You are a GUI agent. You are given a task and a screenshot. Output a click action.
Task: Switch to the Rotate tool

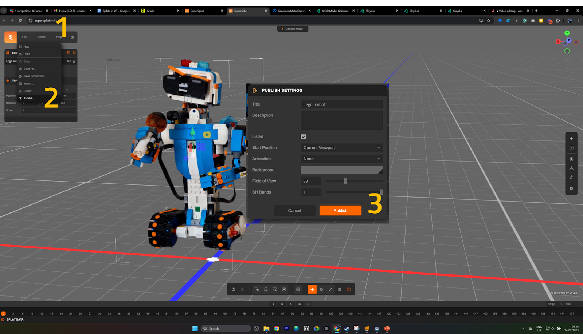tap(321, 289)
